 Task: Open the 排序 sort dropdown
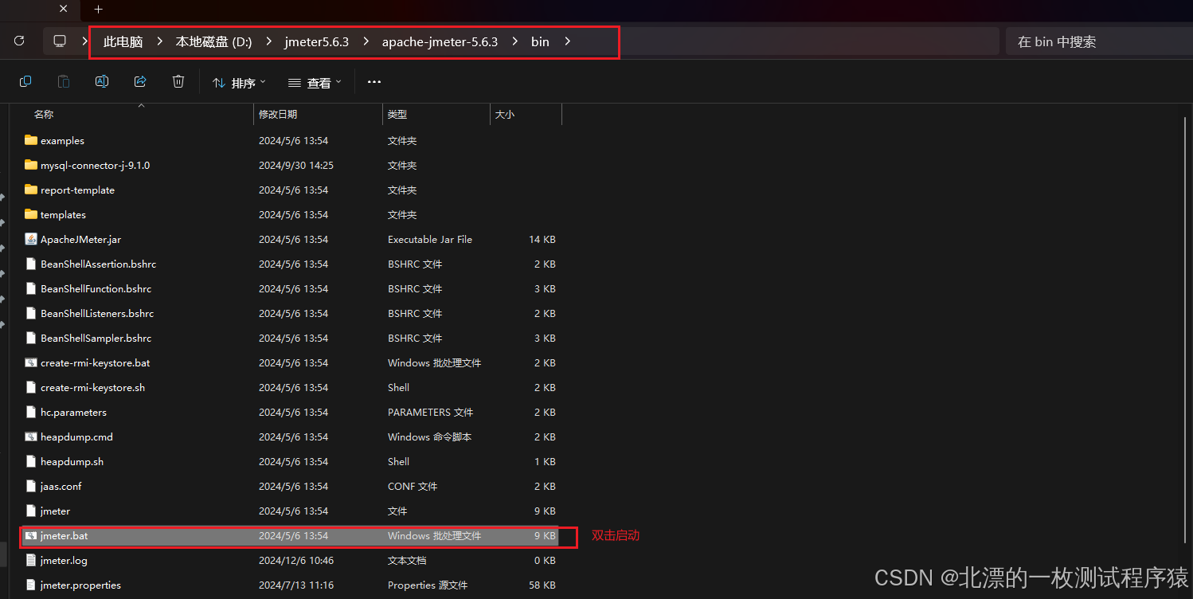point(239,83)
